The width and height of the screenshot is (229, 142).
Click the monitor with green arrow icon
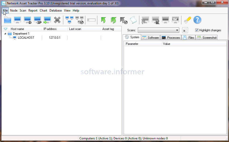[x=47, y=20]
